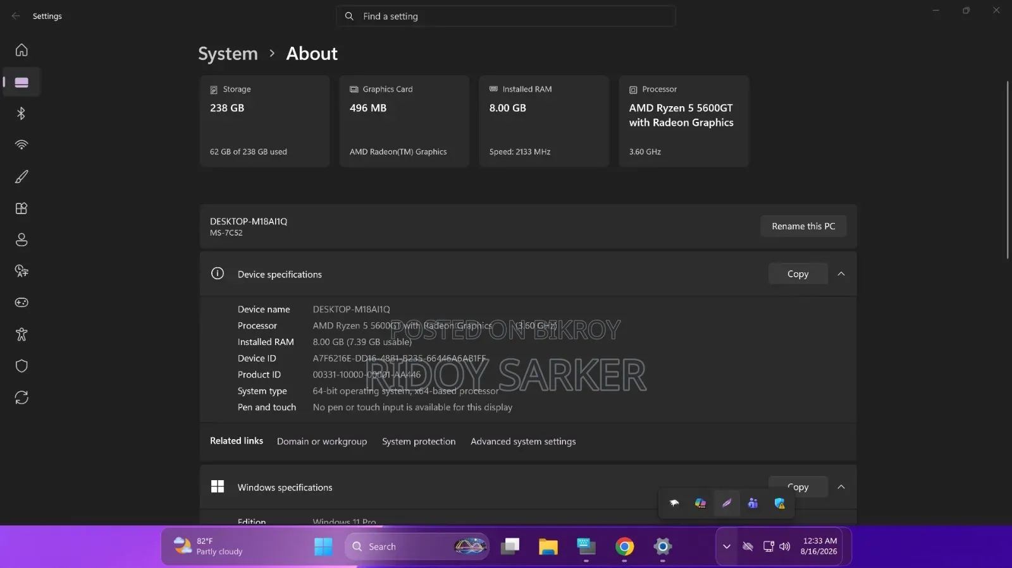Screen dimensions: 1012x568
Task: Click Rename this PC button
Action: tap(803, 226)
